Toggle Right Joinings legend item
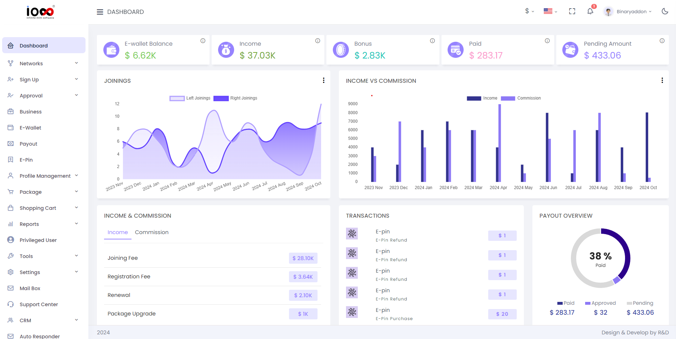 tap(235, 98)
